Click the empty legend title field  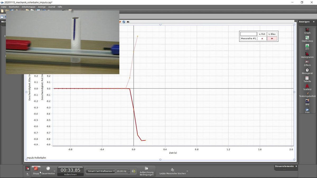tap(249, 34)
